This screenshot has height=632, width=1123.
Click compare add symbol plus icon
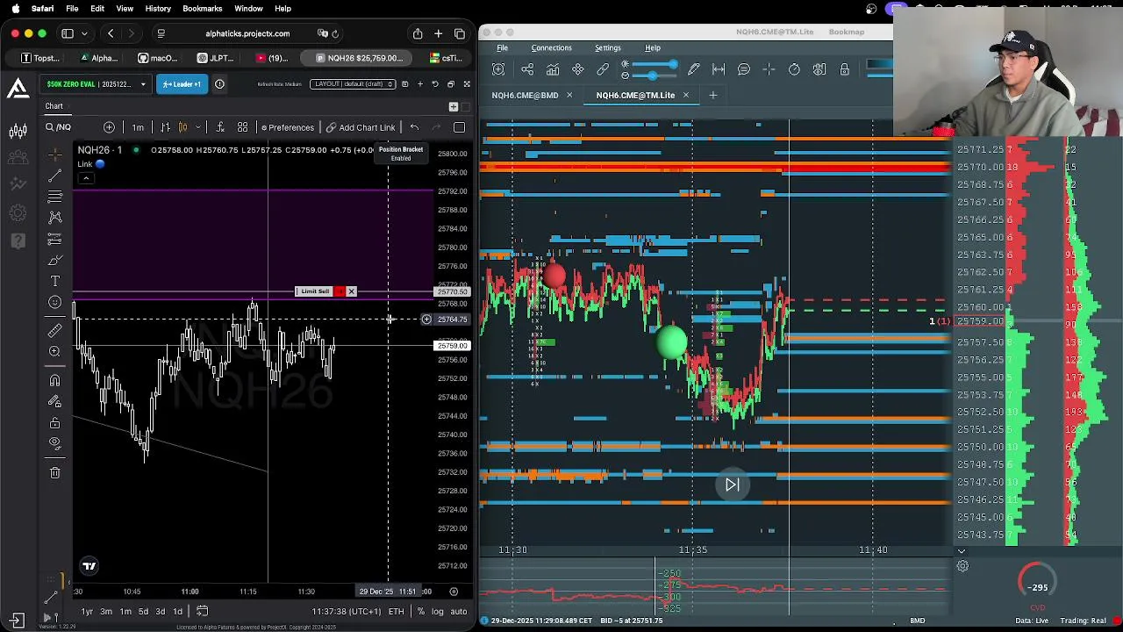coord(109,127)
